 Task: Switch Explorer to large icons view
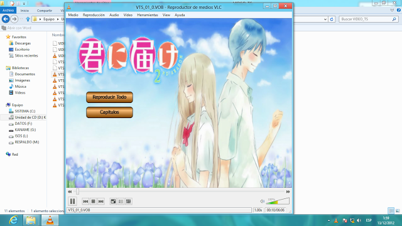(398, 211)
